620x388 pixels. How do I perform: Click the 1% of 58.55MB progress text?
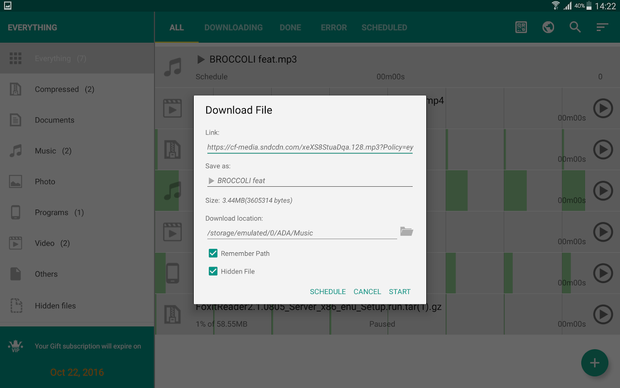(x=222, y=324)
